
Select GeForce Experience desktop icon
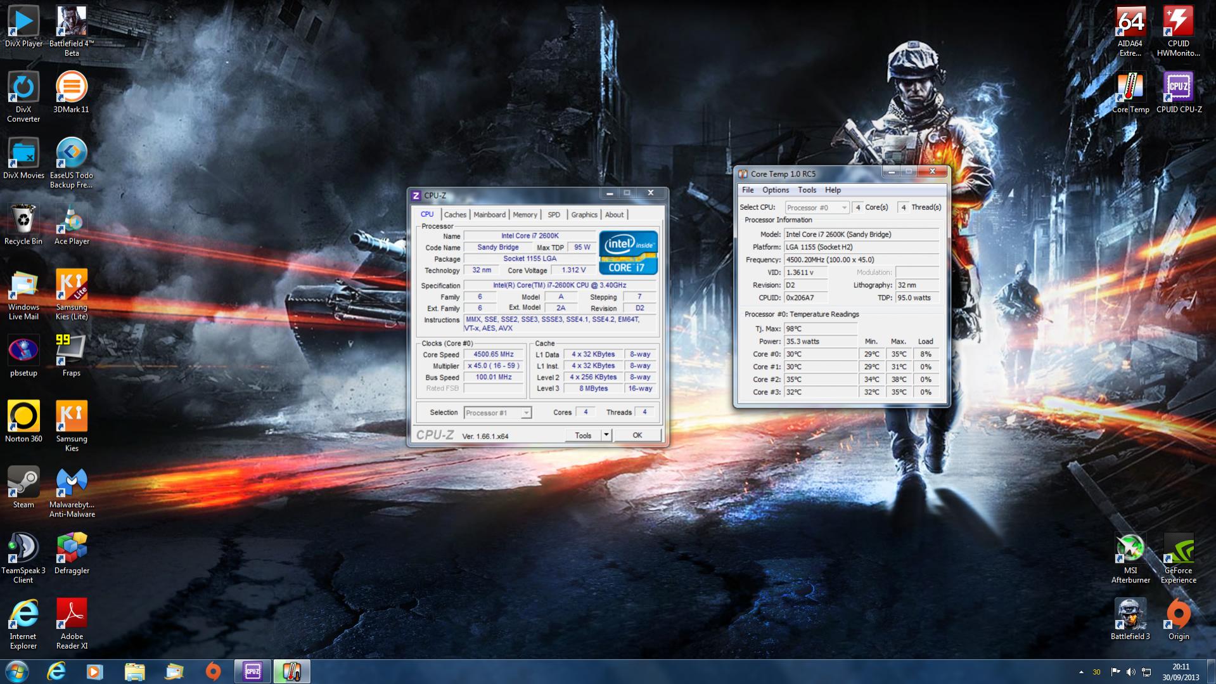(1178, 558)
